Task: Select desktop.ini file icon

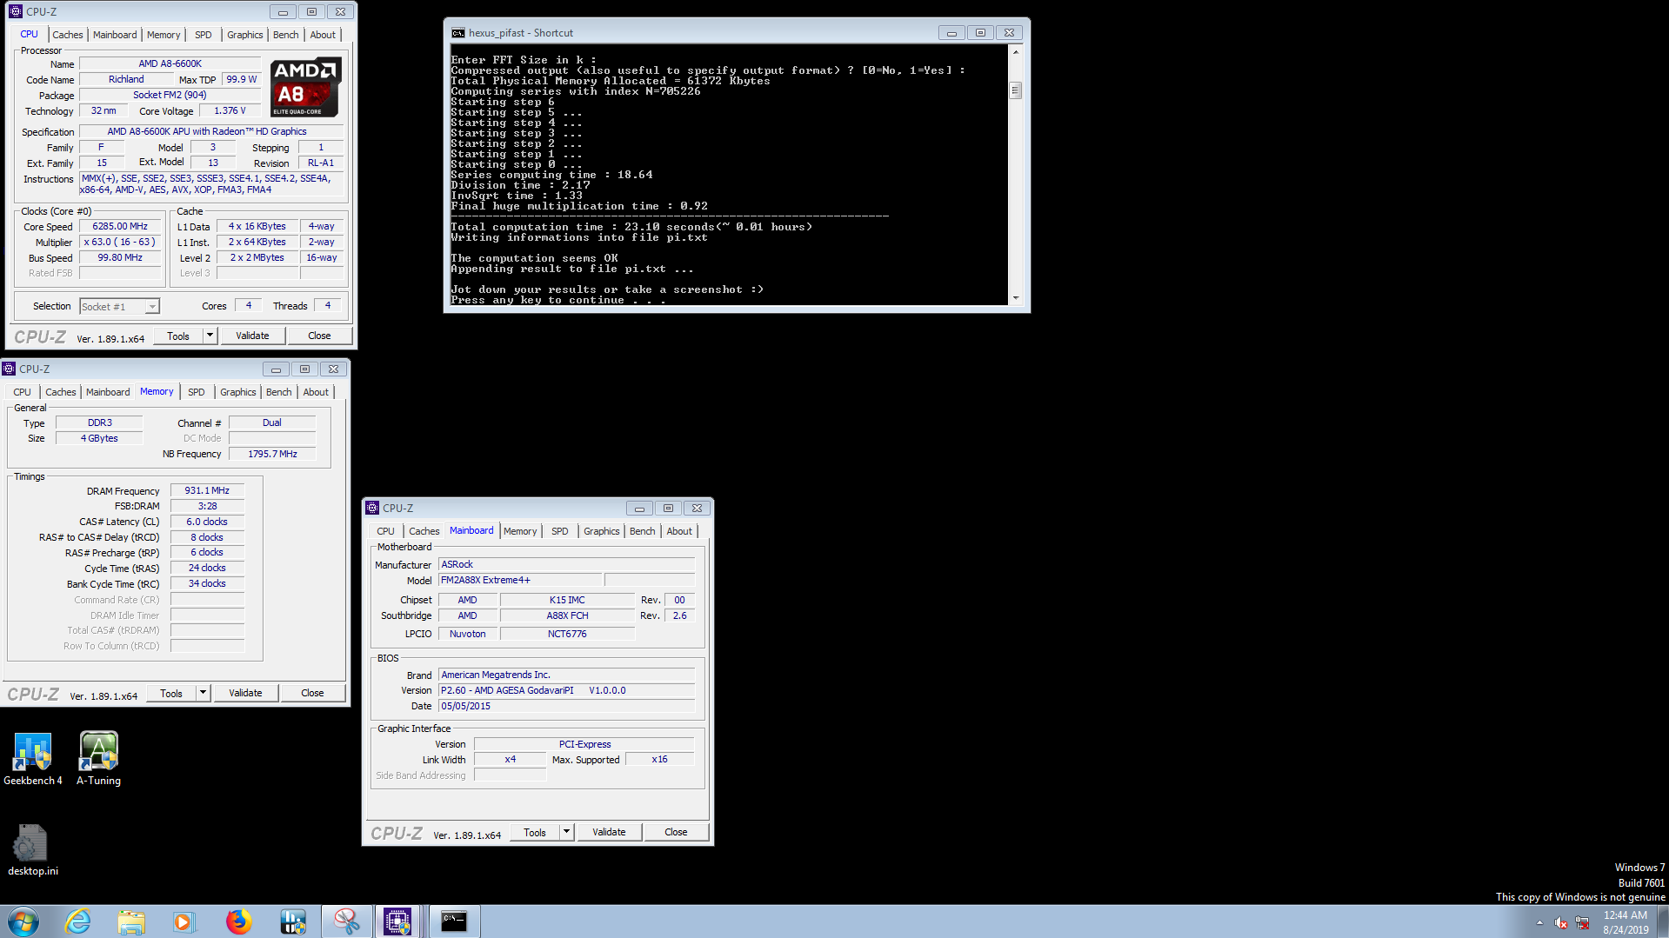Action: pos(32,849)
